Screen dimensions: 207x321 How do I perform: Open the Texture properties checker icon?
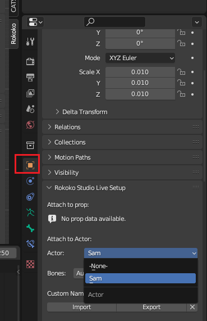pyautogui.click(x=30, y=264)
